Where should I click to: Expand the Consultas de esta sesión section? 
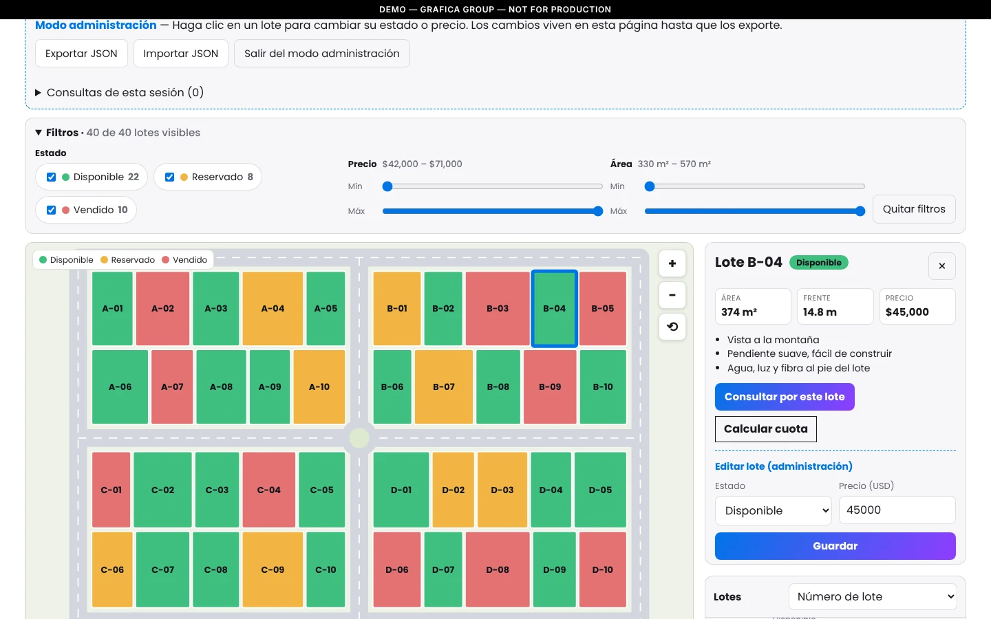(120, 92)
